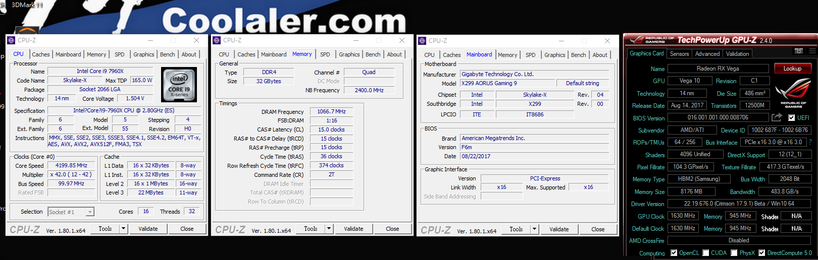The height and width of the screenshot is (260, 818).
Task: Click the NB Frequency value 2400.0 MHz
Action: [369, 90]
